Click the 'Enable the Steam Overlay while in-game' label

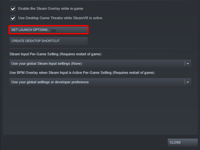pos(53,8)
